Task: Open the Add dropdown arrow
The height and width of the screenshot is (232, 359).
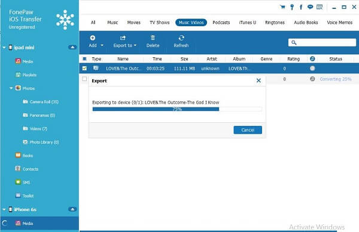Action: tap(102, 45)
